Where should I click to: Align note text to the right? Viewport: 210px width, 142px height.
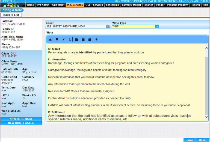point(90,39)
